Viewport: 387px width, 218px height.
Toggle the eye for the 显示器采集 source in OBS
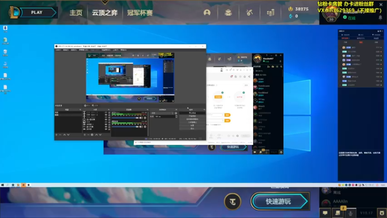[x=106, y=119]
